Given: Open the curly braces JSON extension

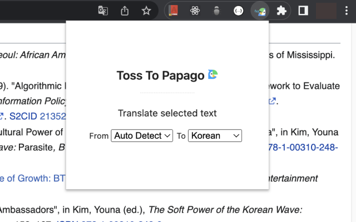Looking at the screenshot, I should click(239, 11).
